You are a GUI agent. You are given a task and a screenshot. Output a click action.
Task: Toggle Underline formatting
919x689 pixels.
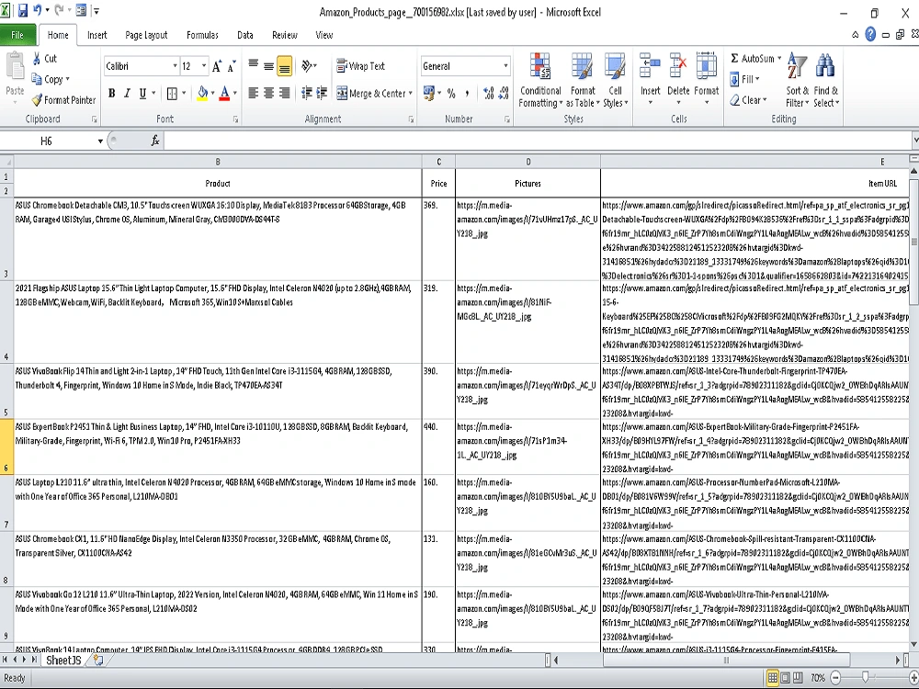tap(142, 93)
